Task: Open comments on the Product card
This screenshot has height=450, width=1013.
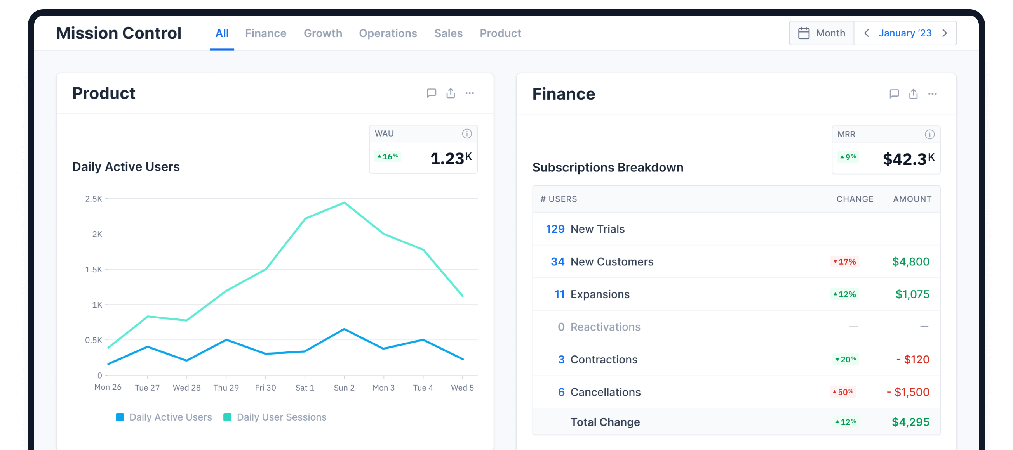Action: 432,93
